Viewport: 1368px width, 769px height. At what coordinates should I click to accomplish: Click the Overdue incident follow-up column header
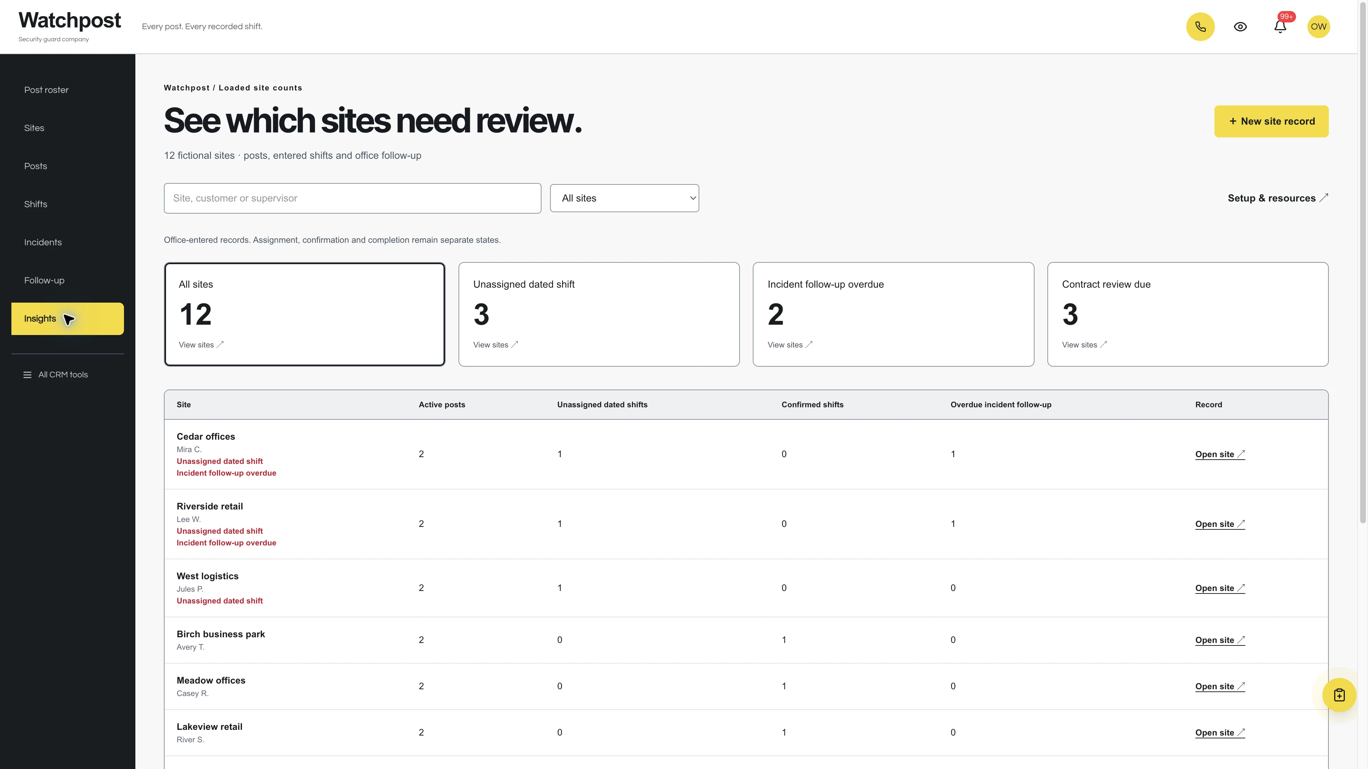[x=1000, y=405]
